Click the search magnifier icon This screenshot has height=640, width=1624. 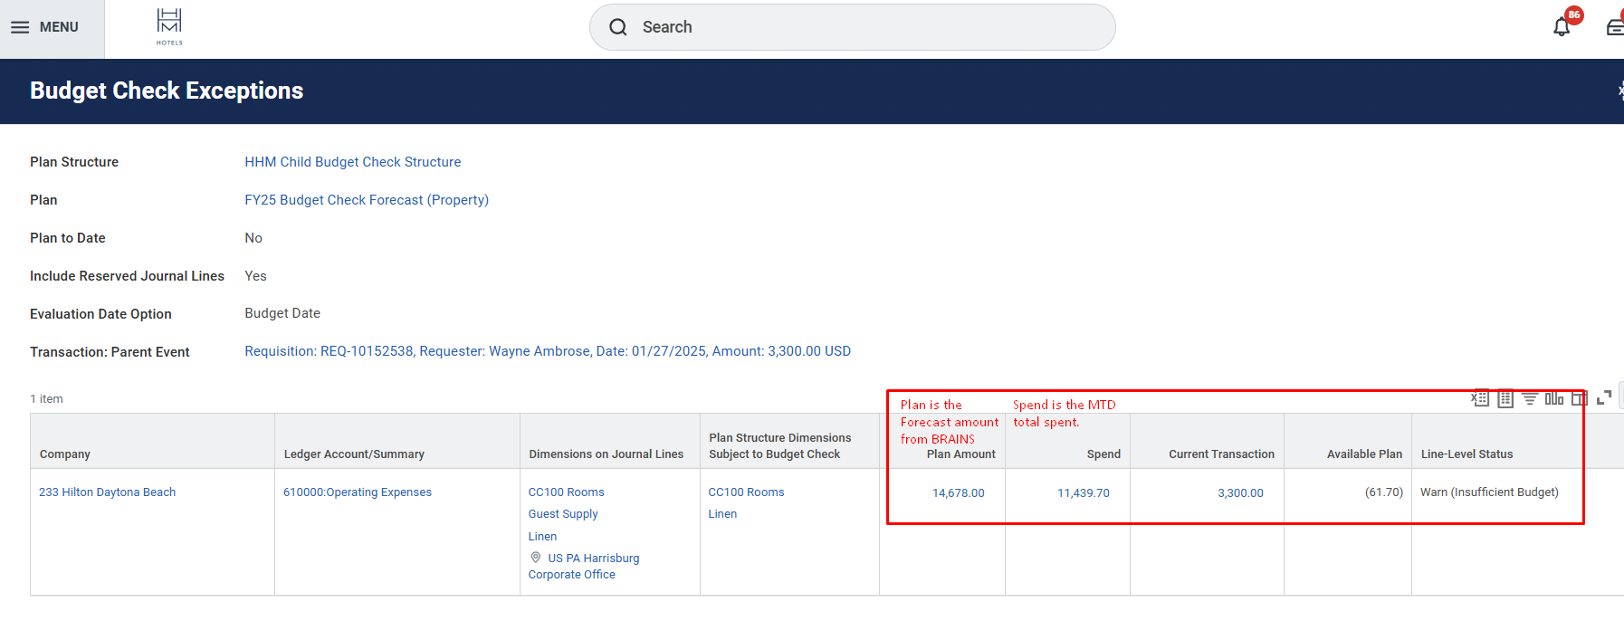(x=618, y=27)
